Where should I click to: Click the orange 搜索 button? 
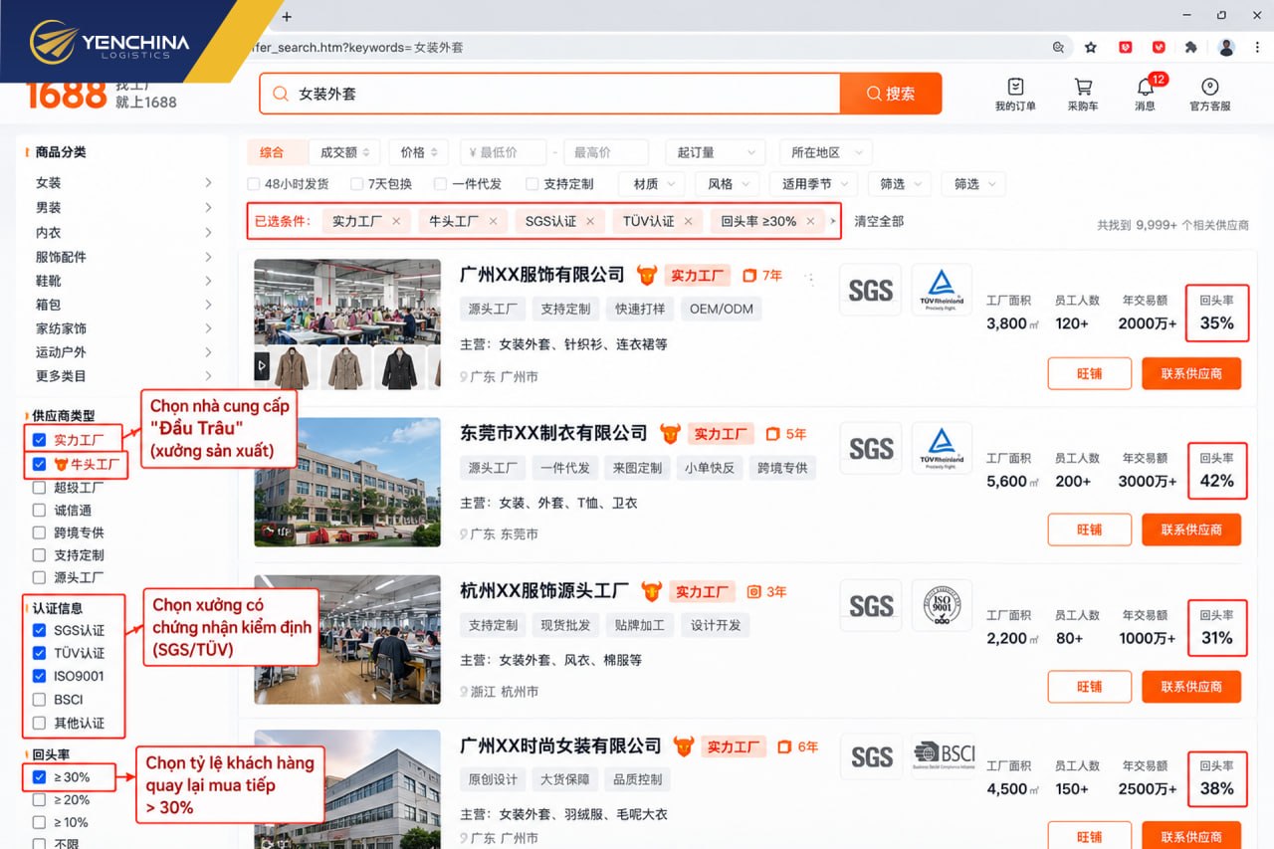[x=891, y=94]
